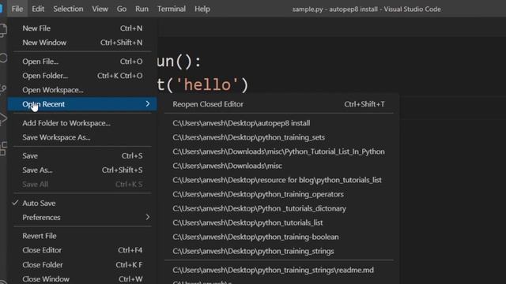The image size is (506, 284).
Task: Open recent folder python_training_sets
Action: [x=279, y=137]
